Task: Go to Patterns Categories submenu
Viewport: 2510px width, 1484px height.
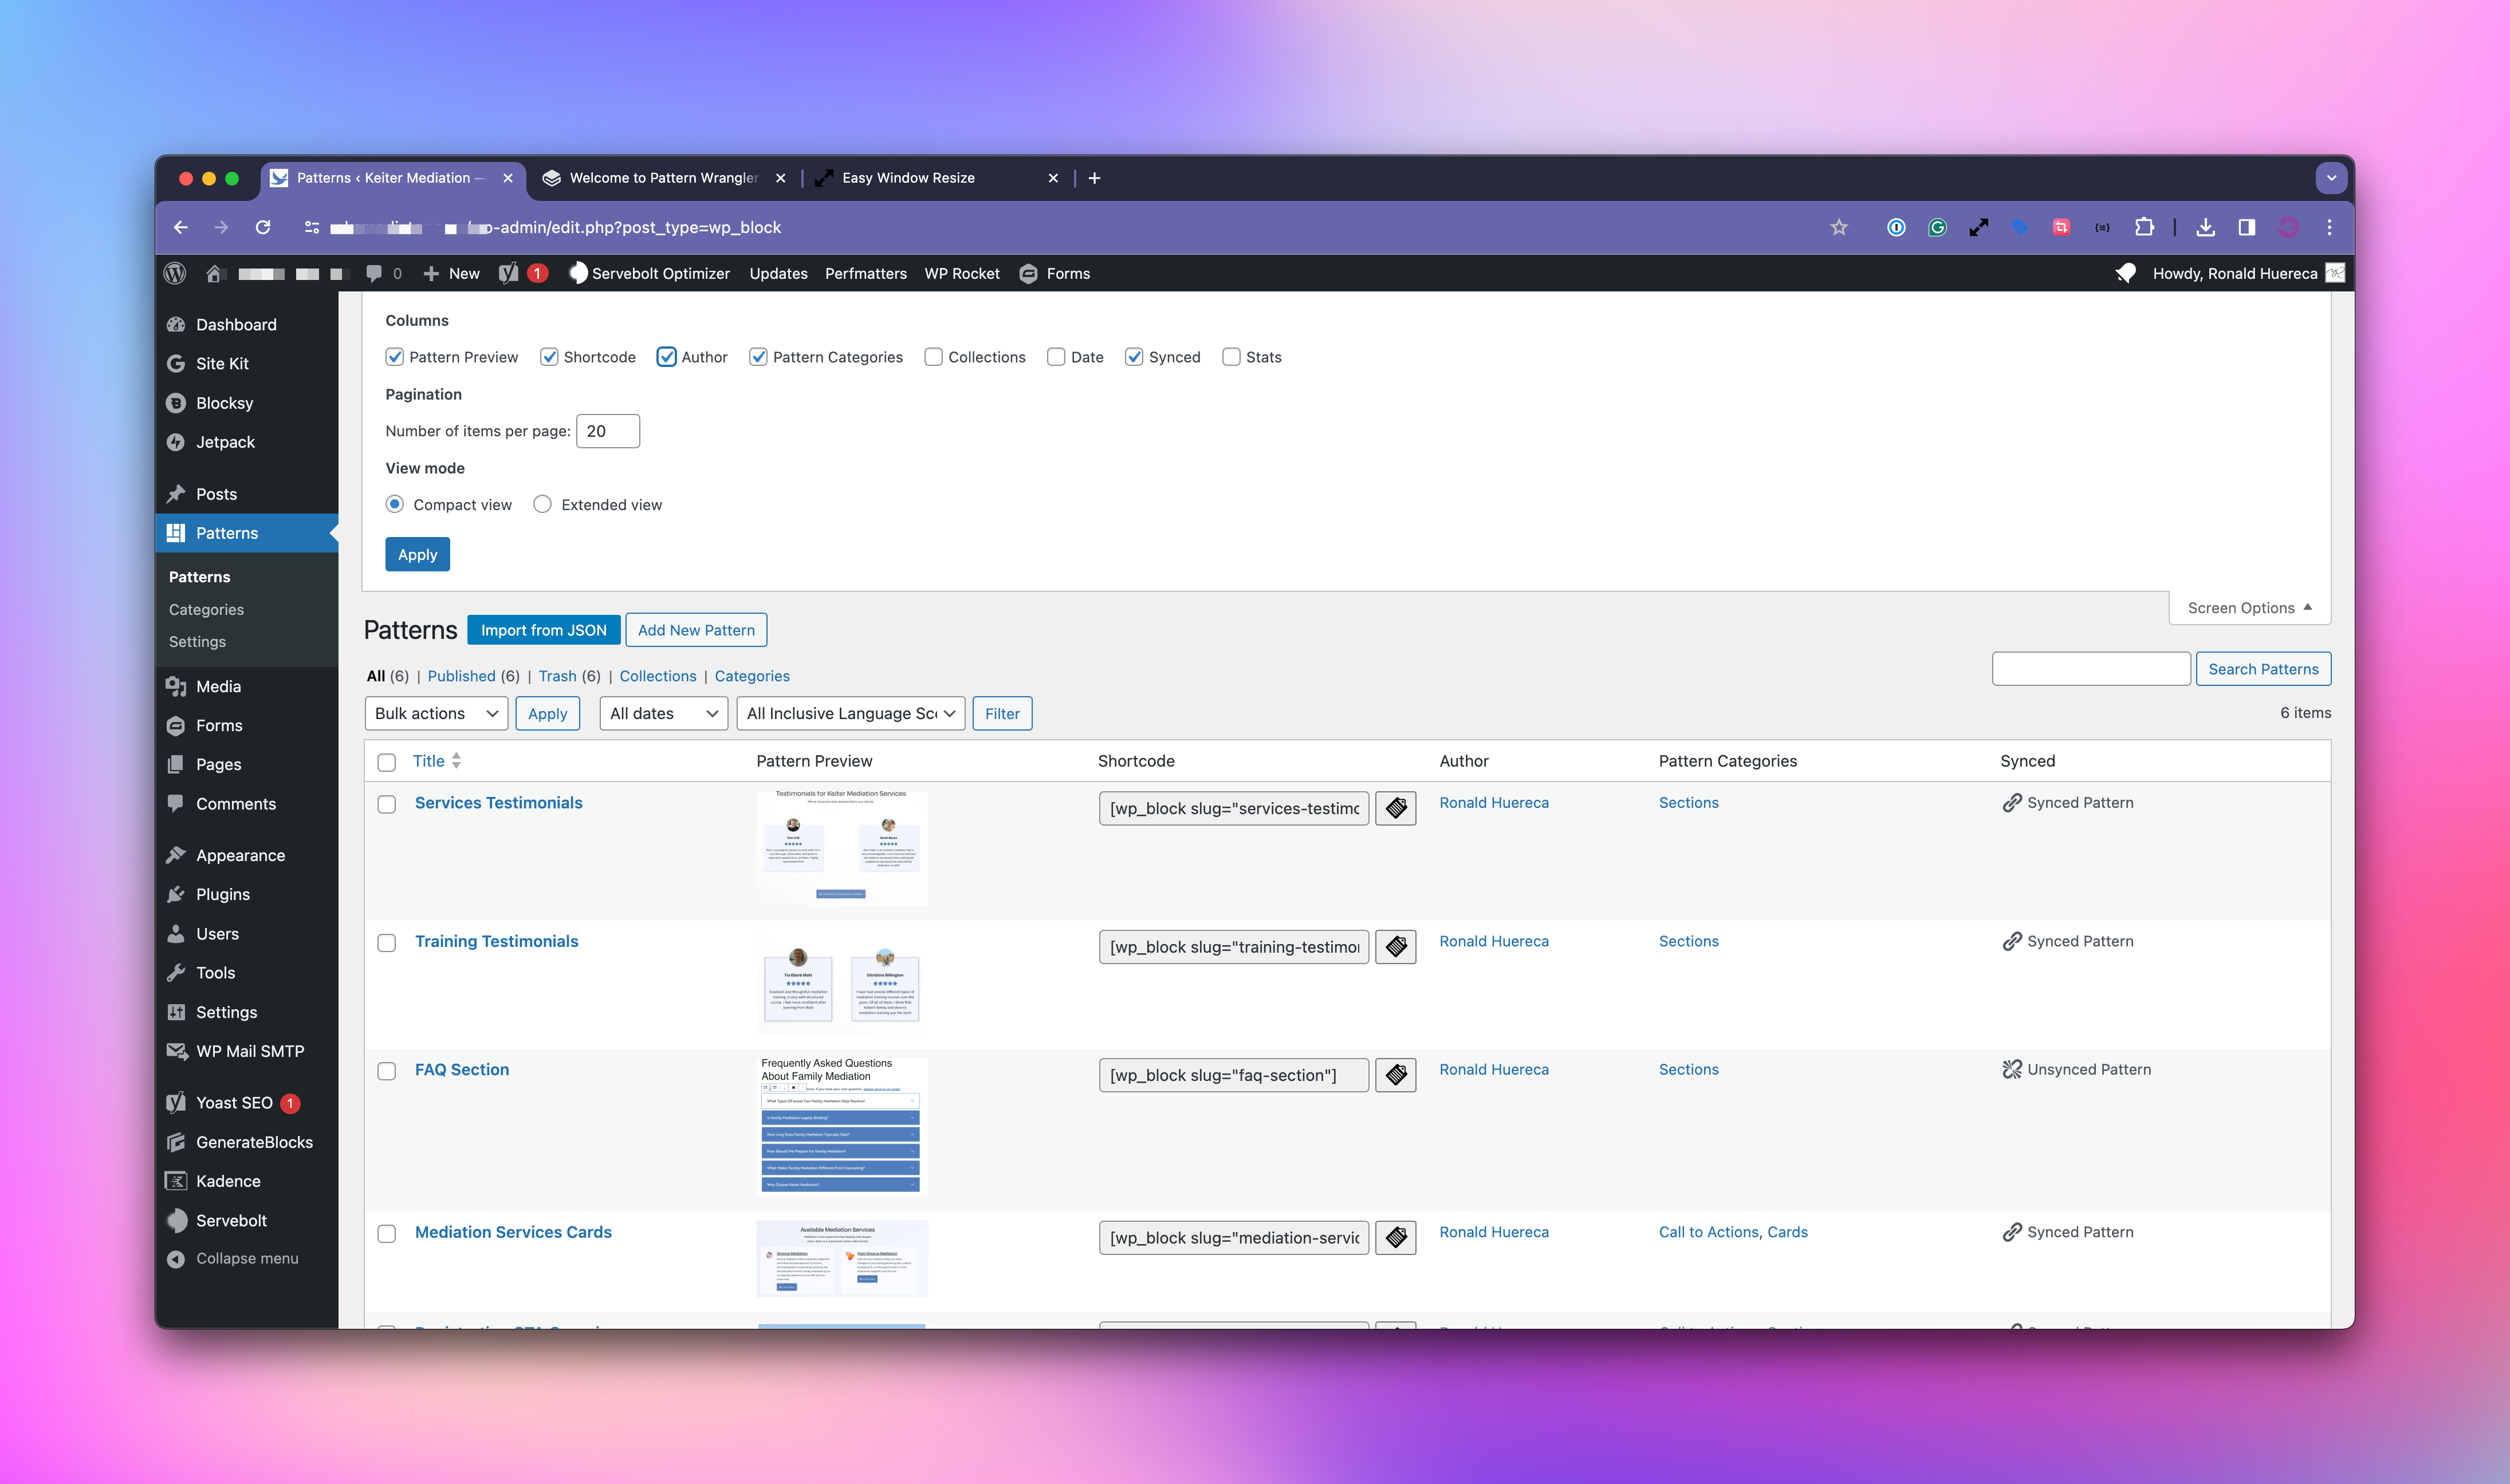Action: 206,609
